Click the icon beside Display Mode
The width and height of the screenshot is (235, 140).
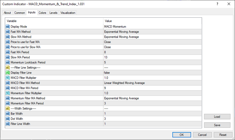click(x=8, y=26)
